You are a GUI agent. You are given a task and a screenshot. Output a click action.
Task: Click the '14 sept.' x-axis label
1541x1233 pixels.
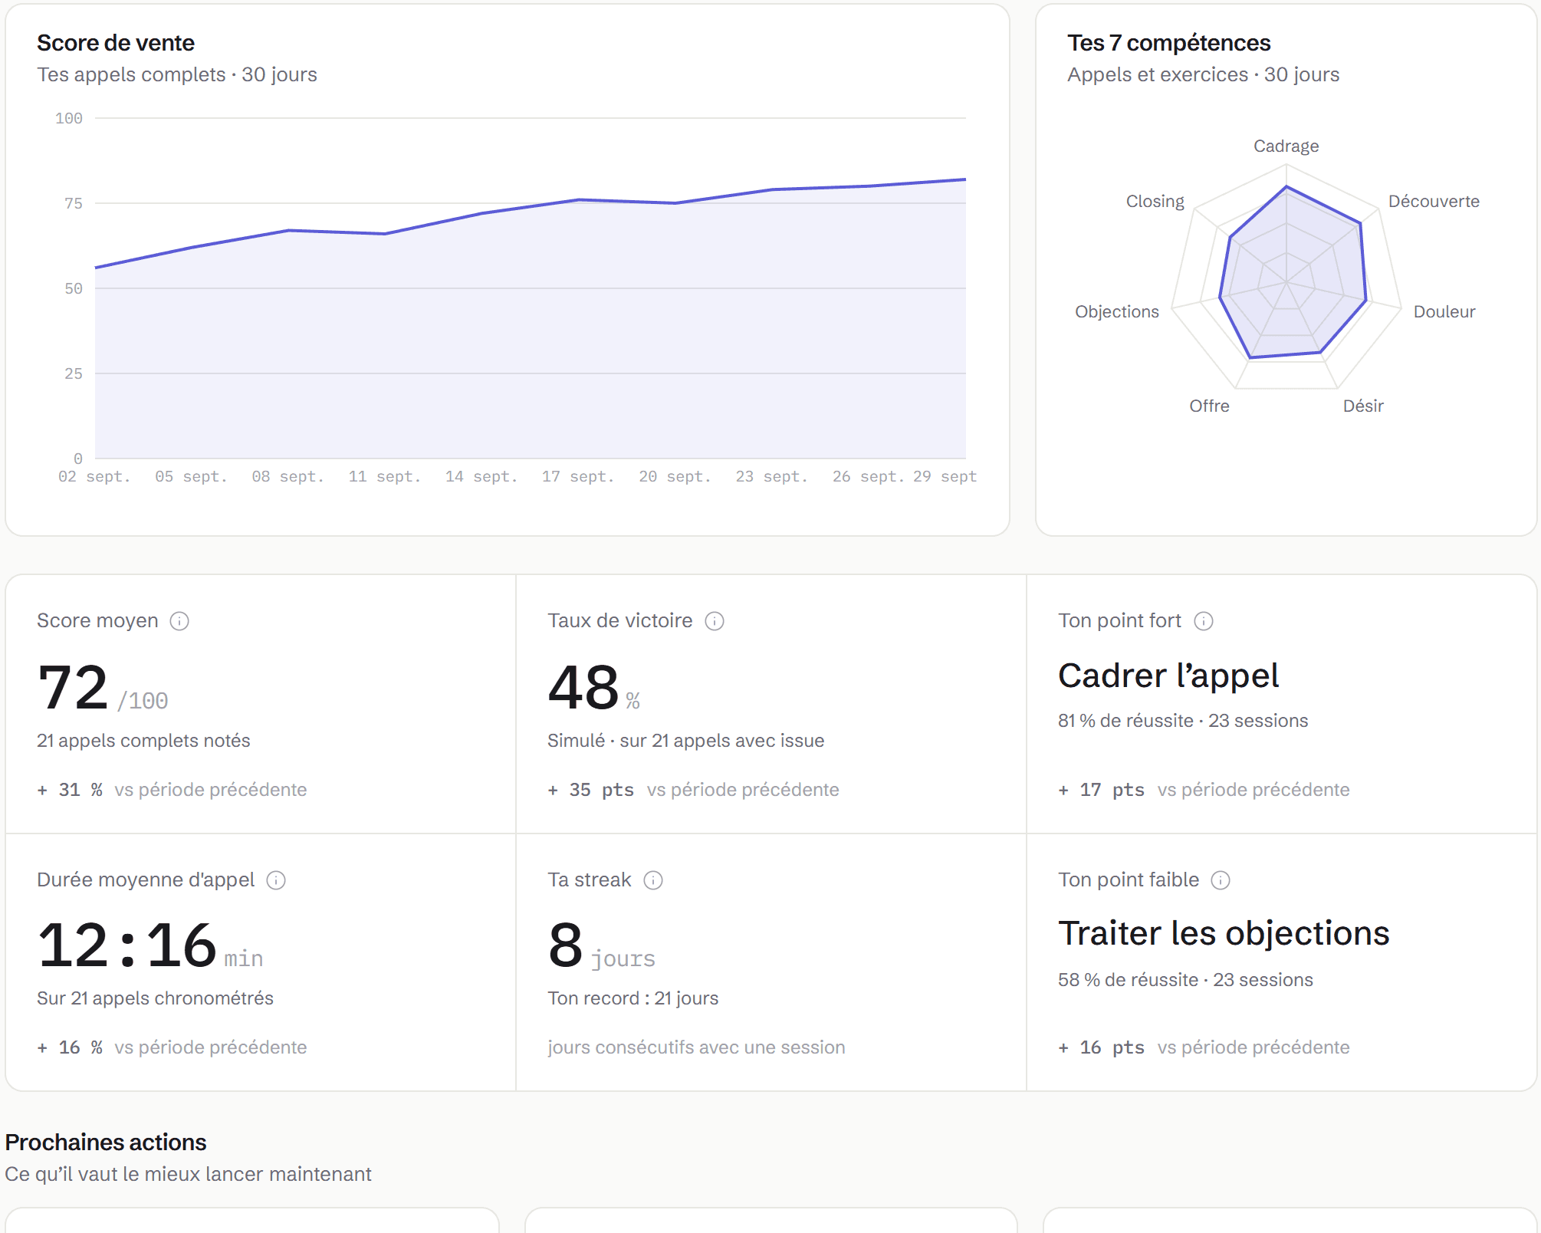481,477
